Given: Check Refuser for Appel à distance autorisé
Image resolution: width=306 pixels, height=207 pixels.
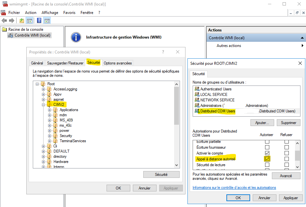Looking at the screenshot, I should pos(287,159).
